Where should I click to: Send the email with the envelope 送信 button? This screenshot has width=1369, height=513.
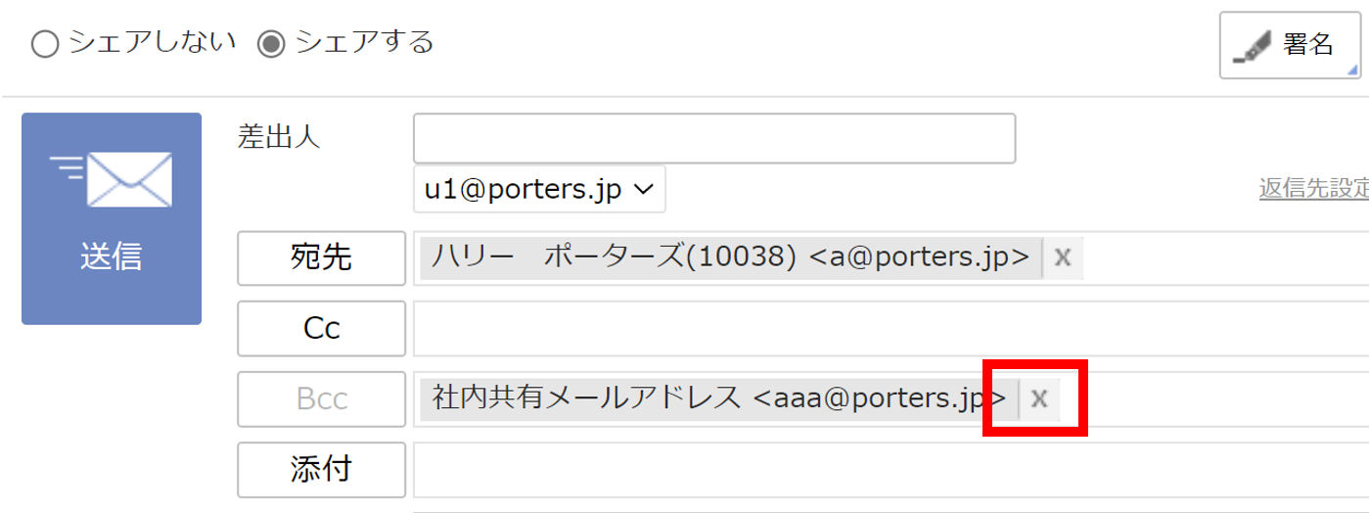click(x=112, y=218)
